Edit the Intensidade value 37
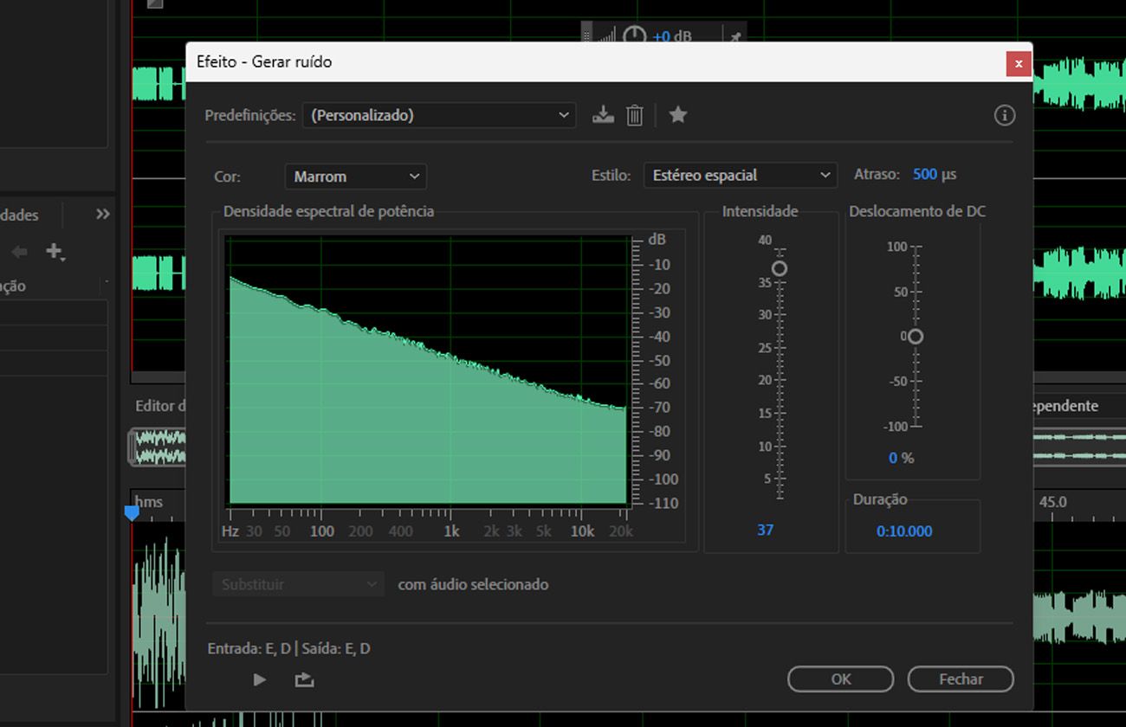 [765, 530]
